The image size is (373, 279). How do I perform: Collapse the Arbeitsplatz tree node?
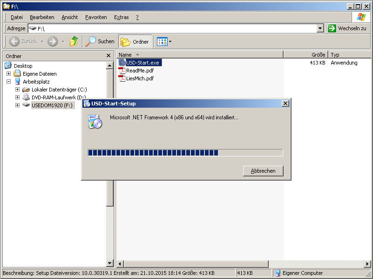[8, 82]
